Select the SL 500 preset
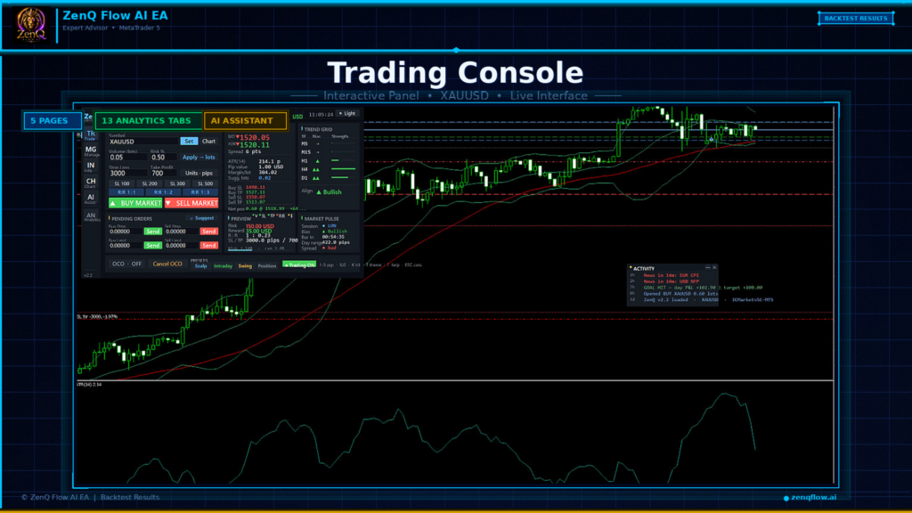The width and height of the screenshot is (912, 513). click(x=205, y=183)
